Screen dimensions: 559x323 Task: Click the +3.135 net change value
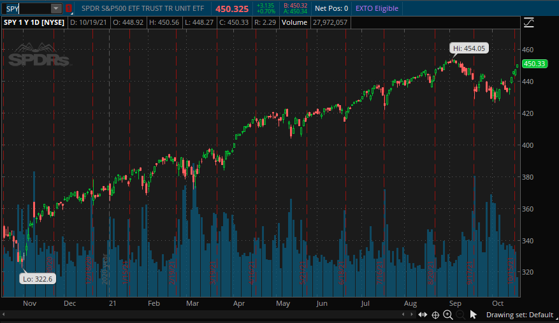coord(265,6)
